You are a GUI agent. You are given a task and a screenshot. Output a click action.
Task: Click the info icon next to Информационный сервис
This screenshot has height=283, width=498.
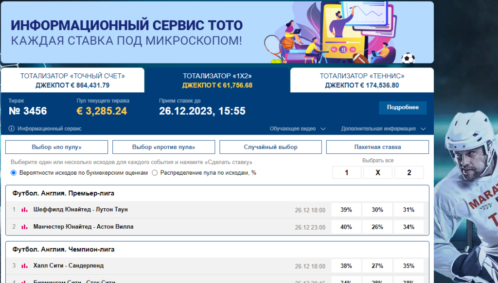(x=12, y=129)
